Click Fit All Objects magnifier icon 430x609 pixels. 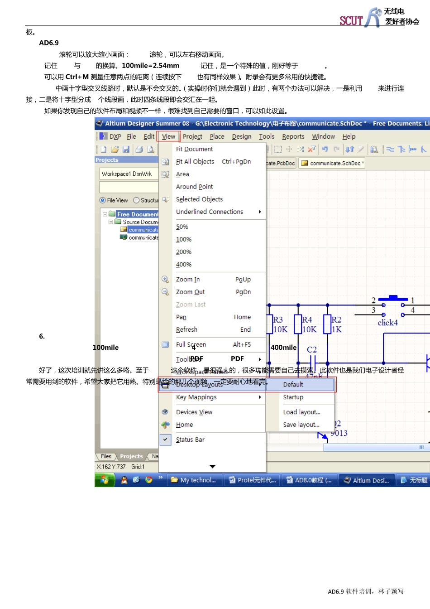[x=166, y=162]
